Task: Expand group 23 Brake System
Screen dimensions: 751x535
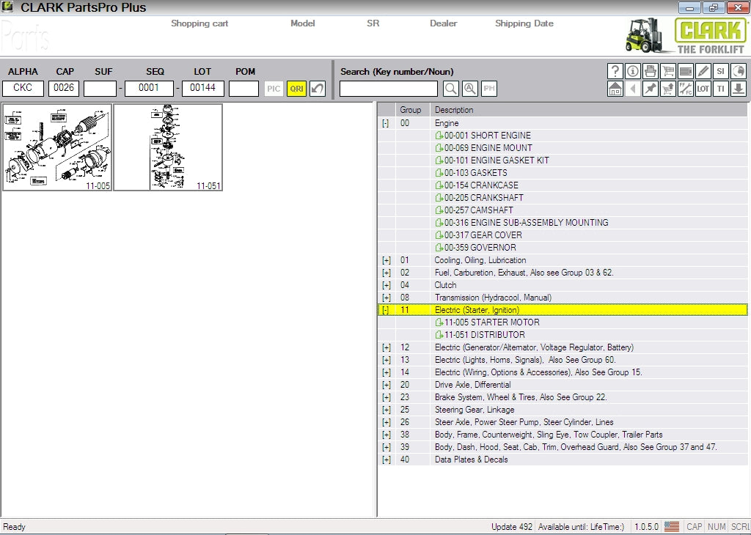Action: (386, 397)
